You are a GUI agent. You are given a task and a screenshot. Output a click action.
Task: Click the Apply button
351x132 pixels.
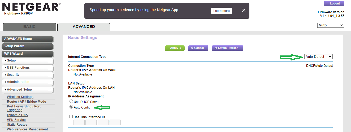point(174,48)
